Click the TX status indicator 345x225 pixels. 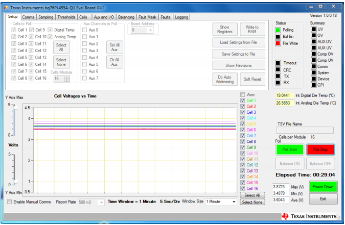click(278, 76)
